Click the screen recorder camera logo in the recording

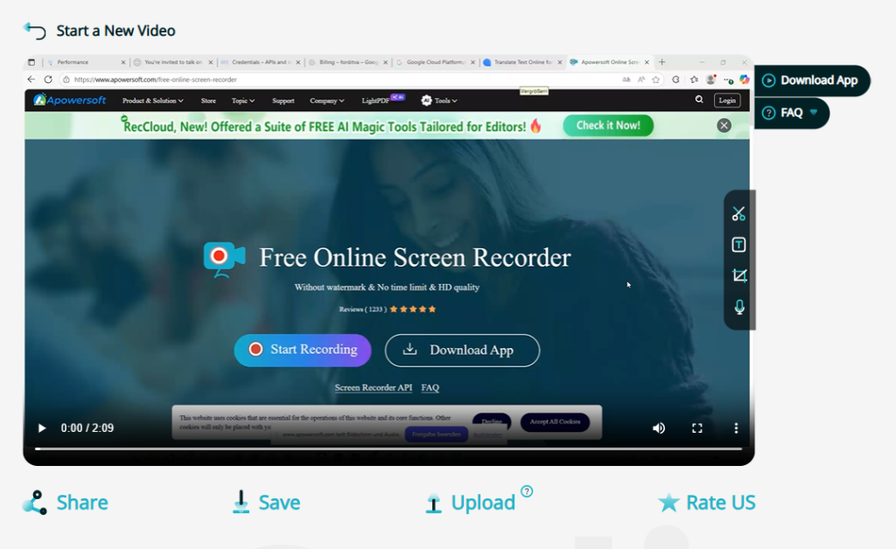pyautogui.click(x=224, y=258)
